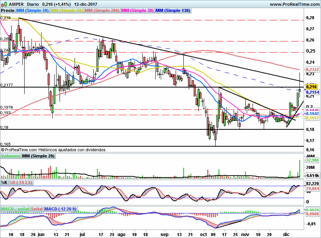Select volume panel MM (Simple 20) label

coord(38,156)
